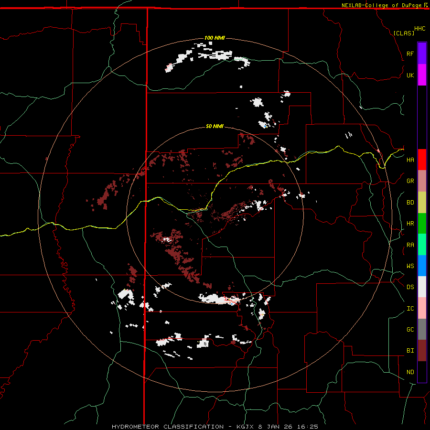Click the [CLAS] units label
The height and width of the screenshot is (430, 430).
[404, 33]
